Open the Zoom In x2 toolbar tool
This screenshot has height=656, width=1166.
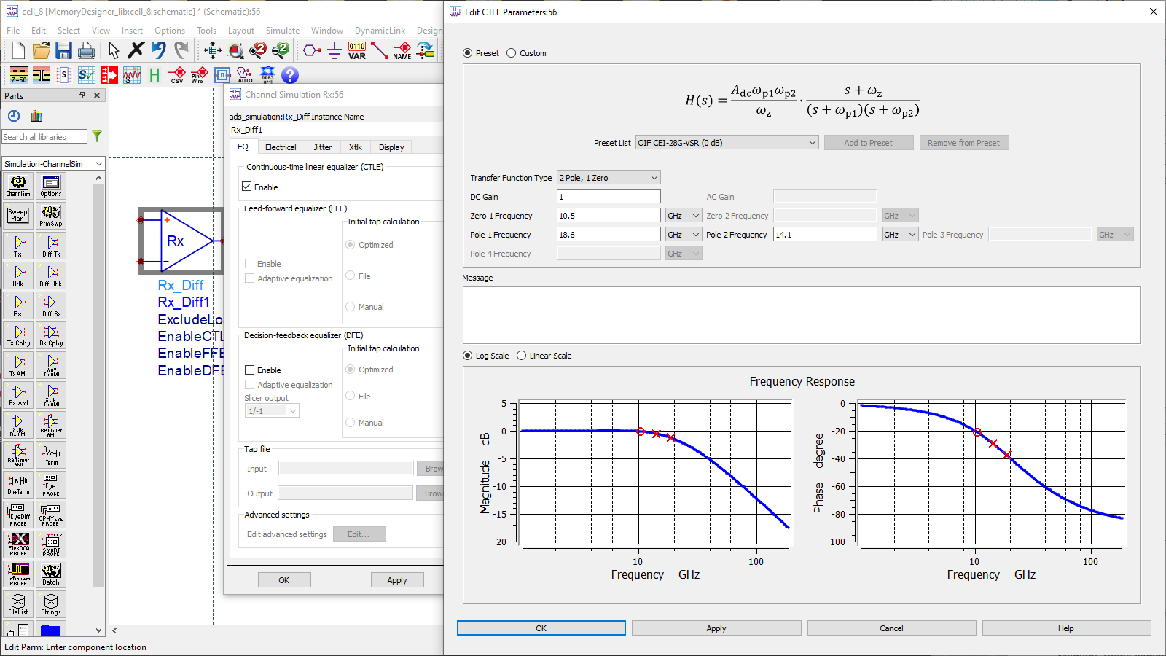[x=257, y=50]
